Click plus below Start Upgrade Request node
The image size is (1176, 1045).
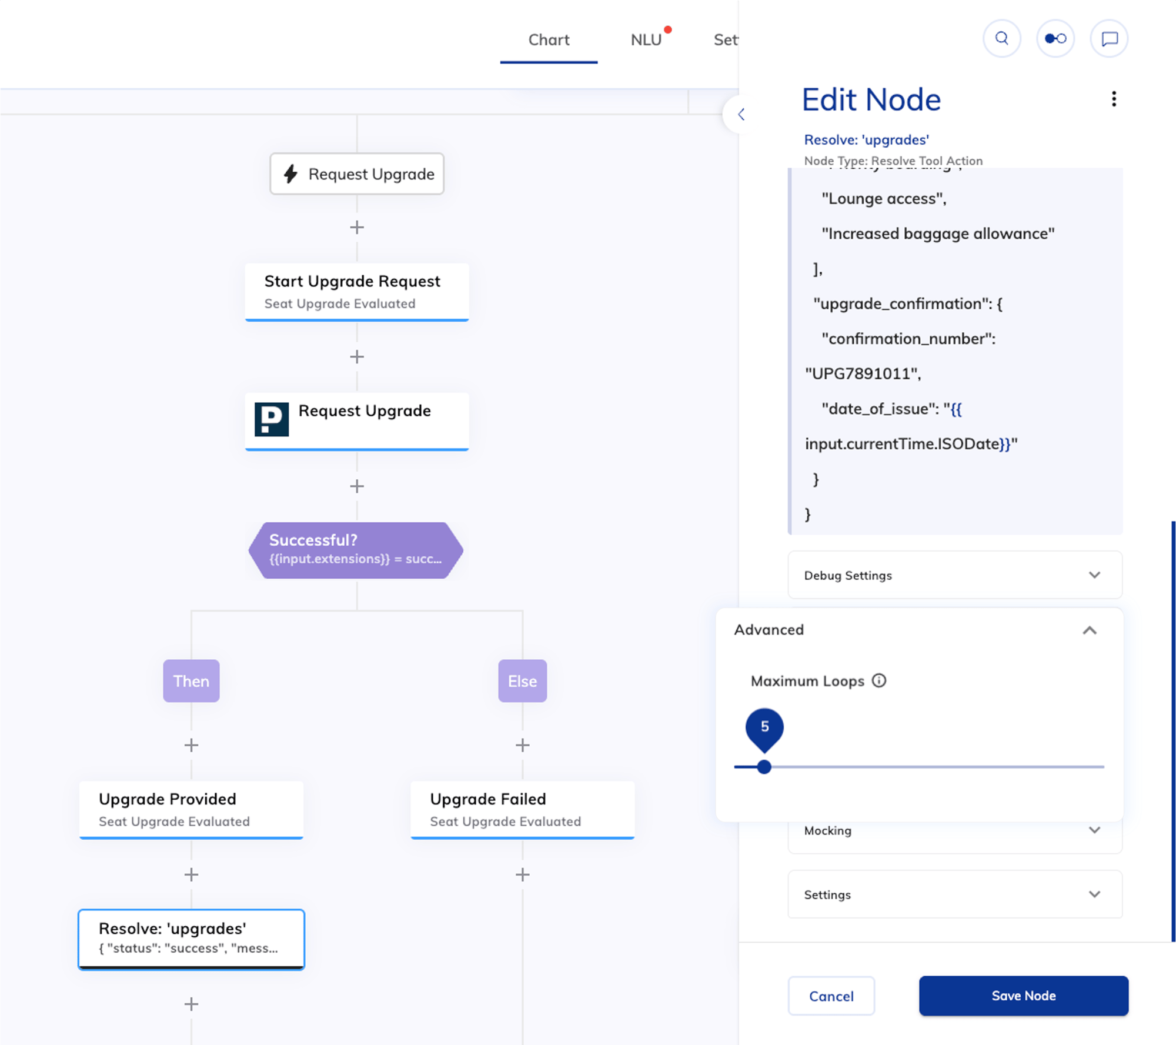(356, 357)
